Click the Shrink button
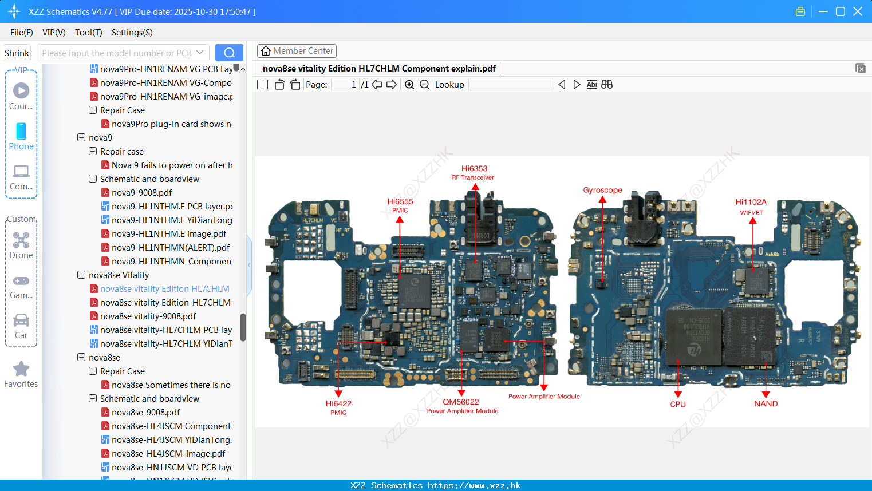The image size is (872, 491). pyautogui.click(x=17, y=53)
